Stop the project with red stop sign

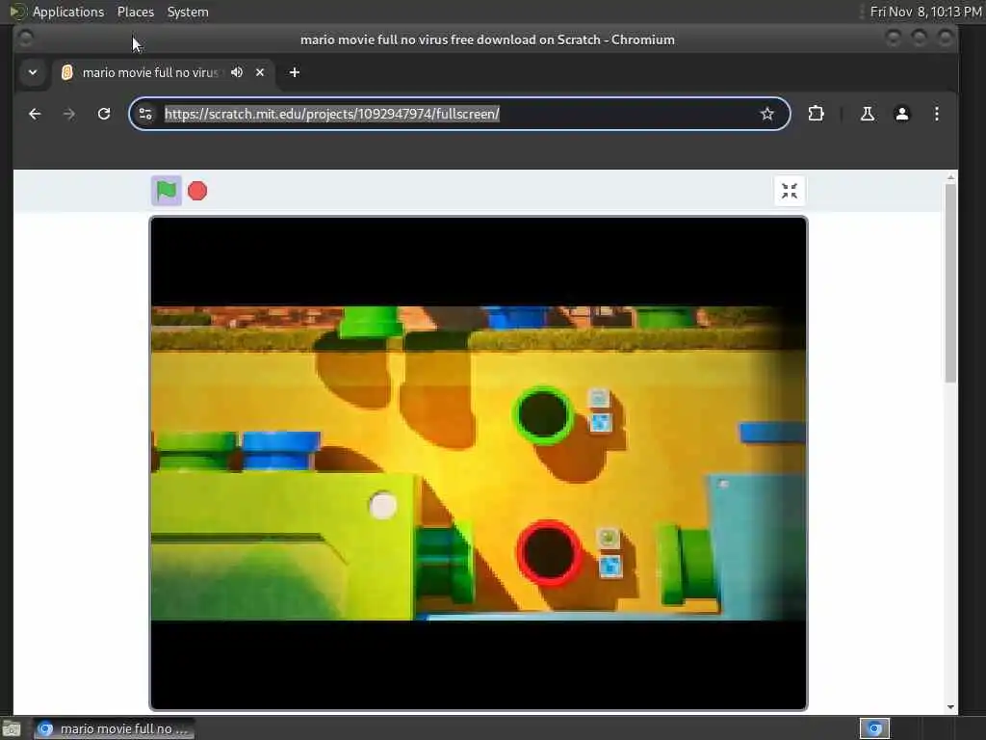[x=197, y=191]
